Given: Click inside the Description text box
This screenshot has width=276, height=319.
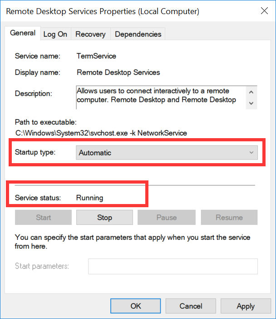Looking at the screenshot, I should pos(160,97).
